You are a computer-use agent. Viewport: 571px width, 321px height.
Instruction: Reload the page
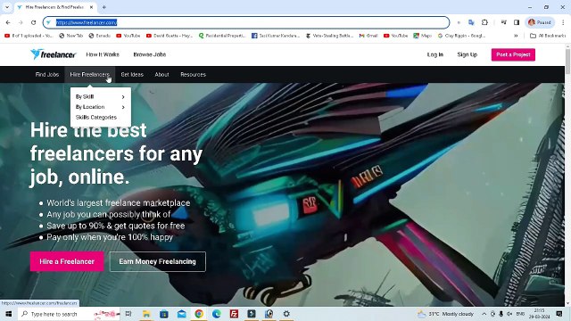[34, 22]
